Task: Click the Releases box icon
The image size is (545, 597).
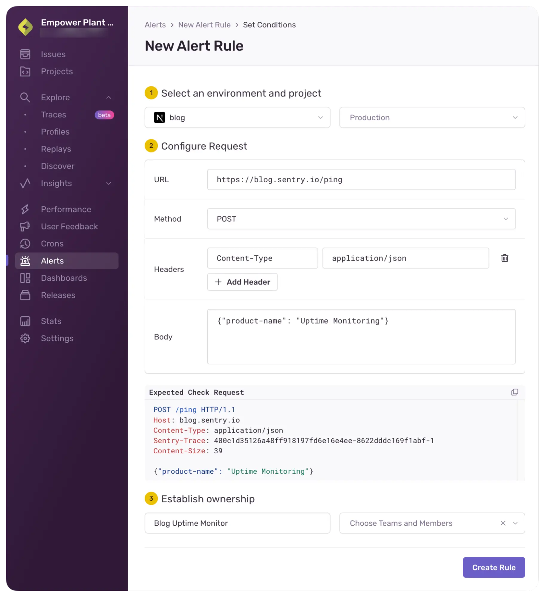Action: point(25,295)
